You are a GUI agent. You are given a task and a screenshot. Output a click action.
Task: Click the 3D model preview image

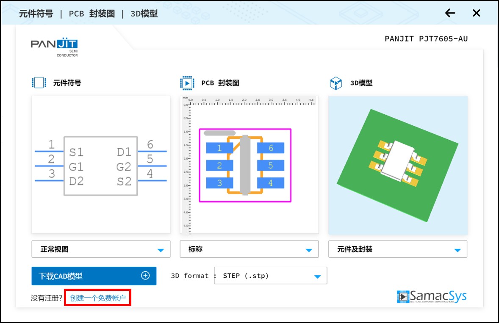click(398, 165)
